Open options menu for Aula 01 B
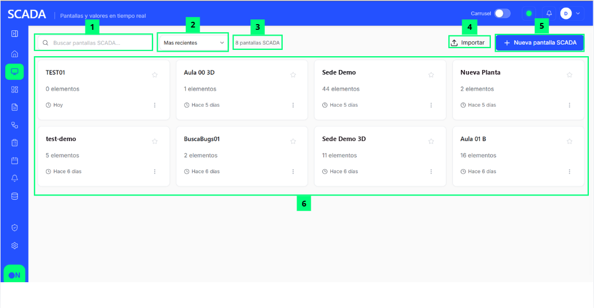Image resolution: width=594 pixels, height=308 pixels. [x=569, y=171]
